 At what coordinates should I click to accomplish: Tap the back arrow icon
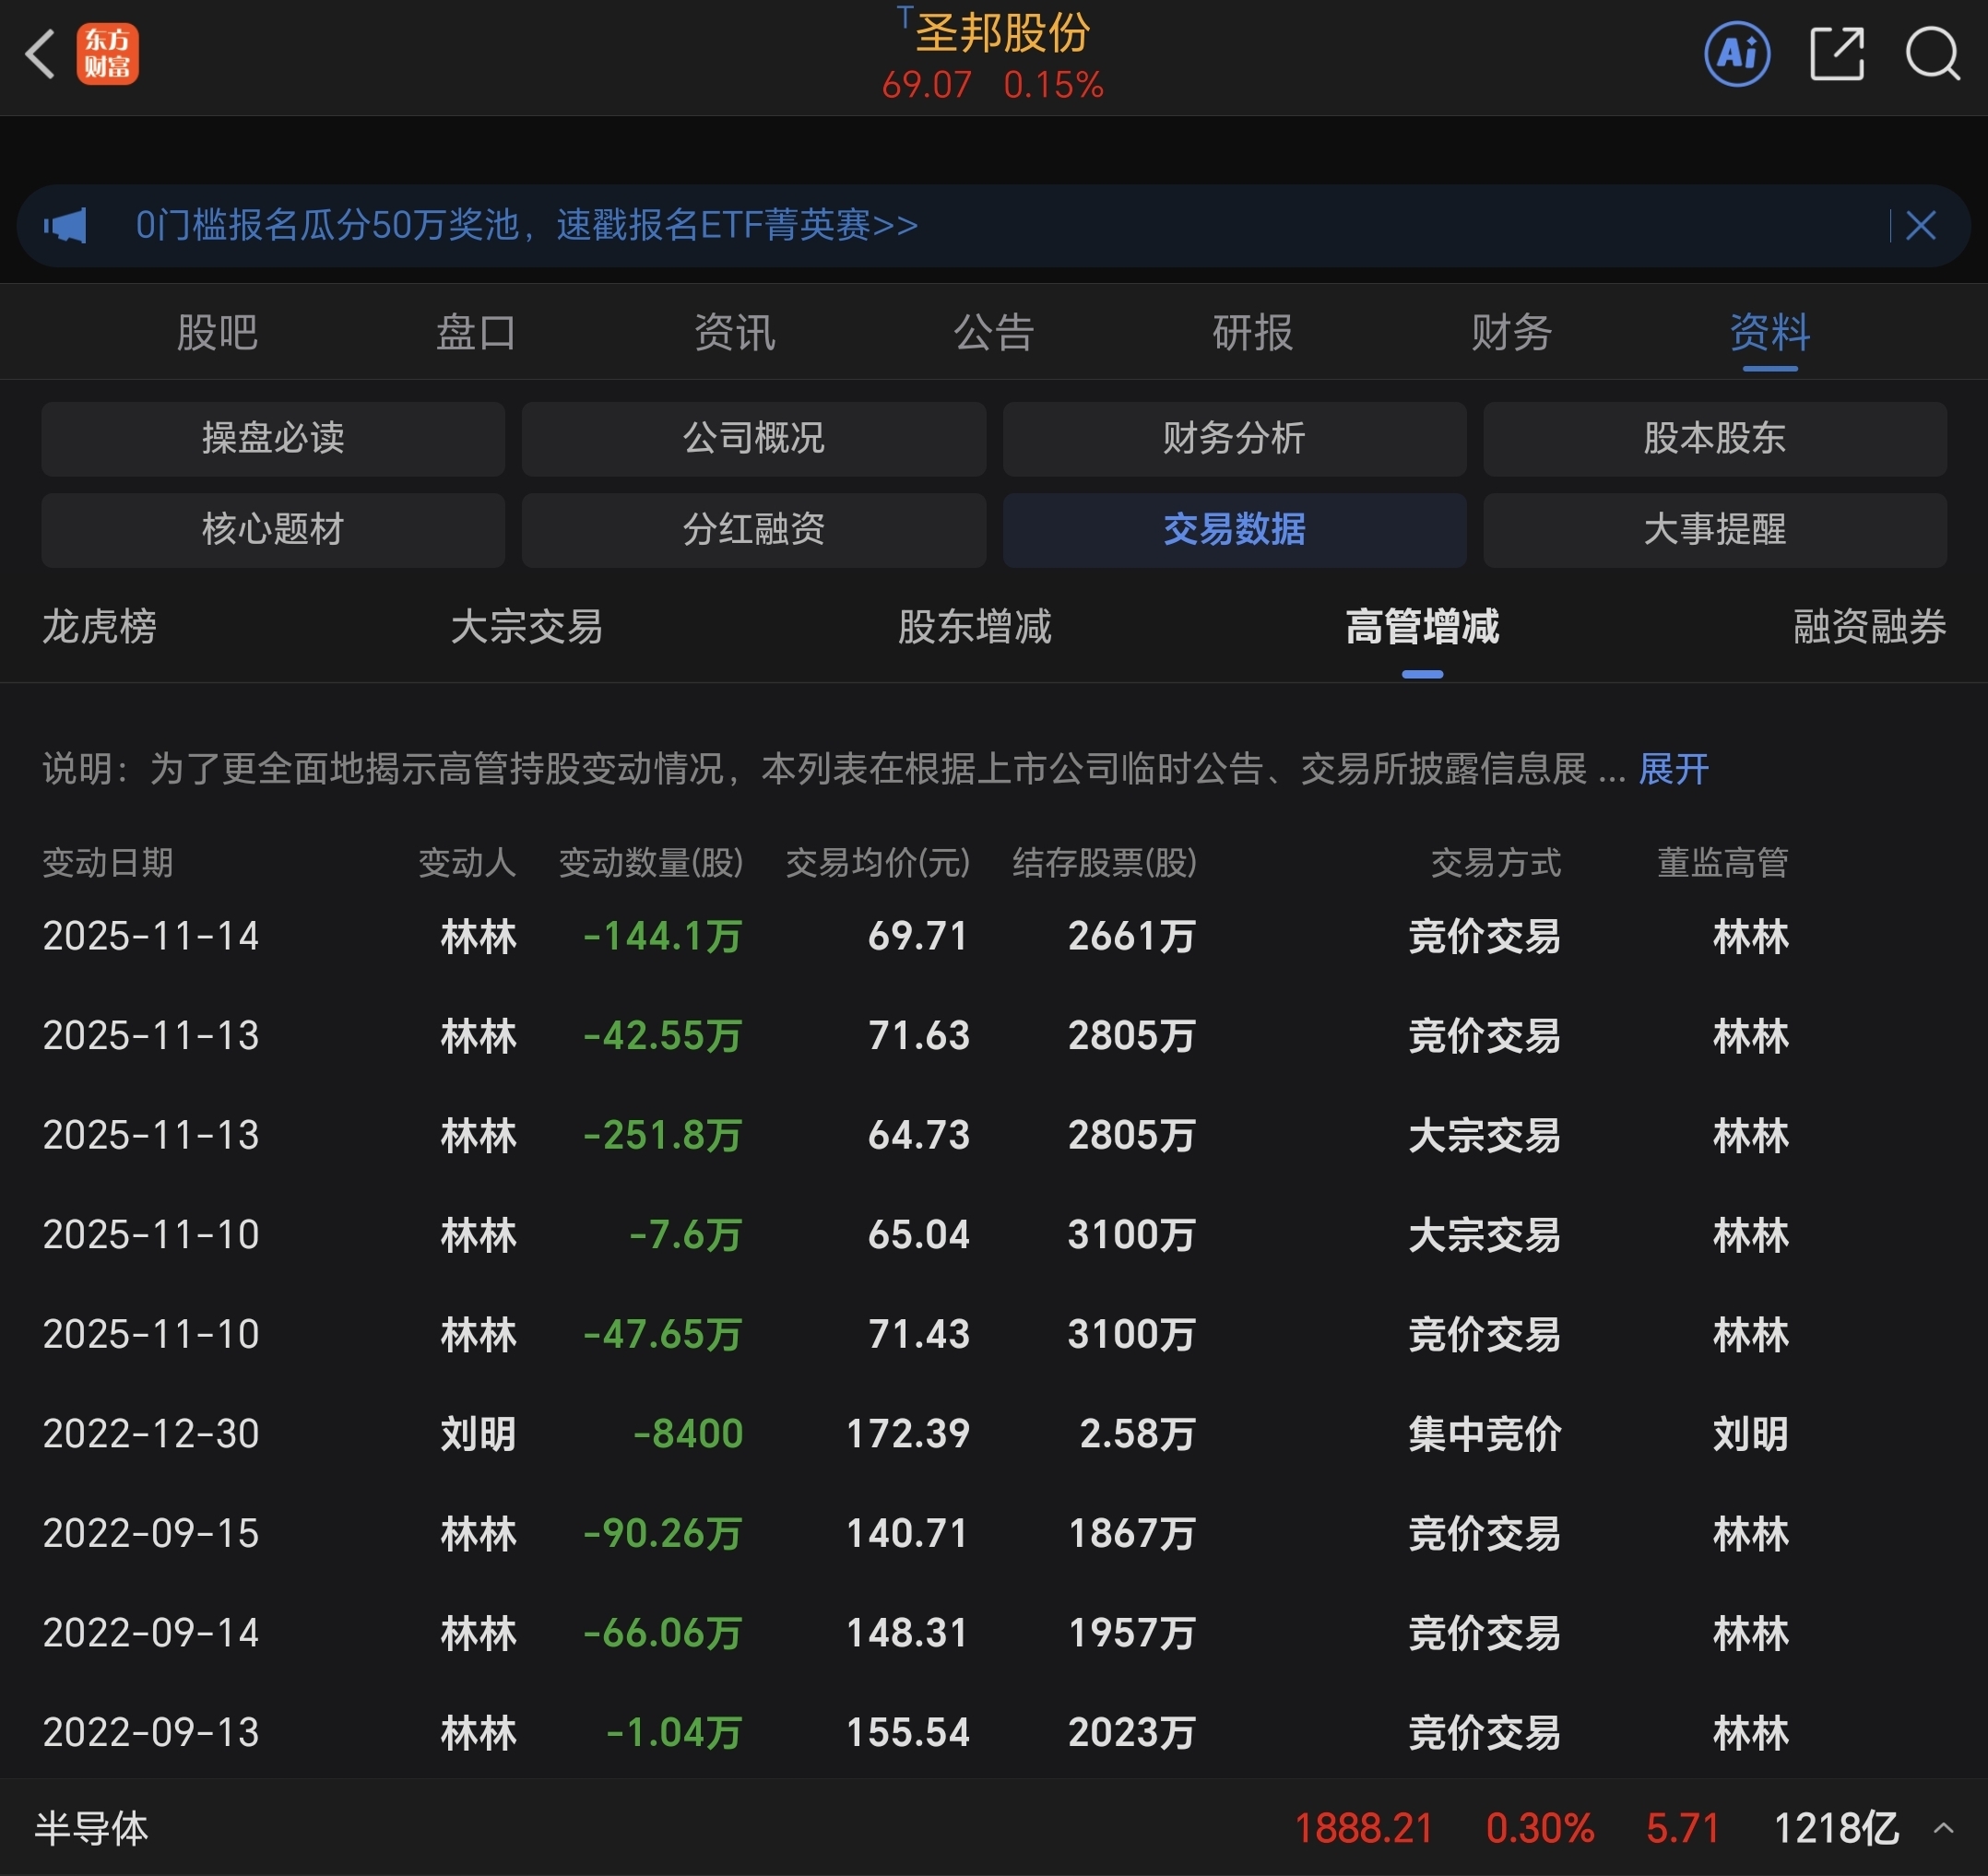[x=40, y=54]
